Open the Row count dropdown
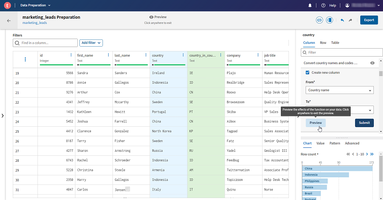Image resolution: width=383 pixels, height=200 pixels. click(310, 154)
